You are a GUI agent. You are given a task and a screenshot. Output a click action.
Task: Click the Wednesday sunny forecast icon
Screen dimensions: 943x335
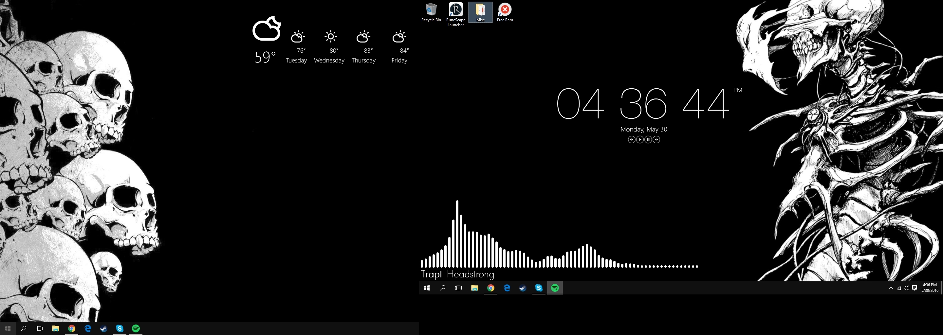point(331,36)
